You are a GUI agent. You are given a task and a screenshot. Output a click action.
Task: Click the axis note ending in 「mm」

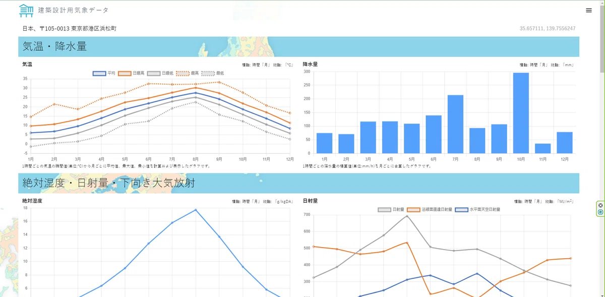547,65
